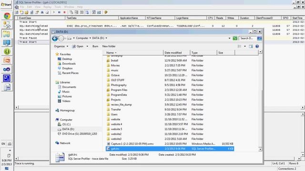Expand the DATA (D:) breadcrumb arrow
Viewport: 305px width, 171px height.
coord(106,38)
